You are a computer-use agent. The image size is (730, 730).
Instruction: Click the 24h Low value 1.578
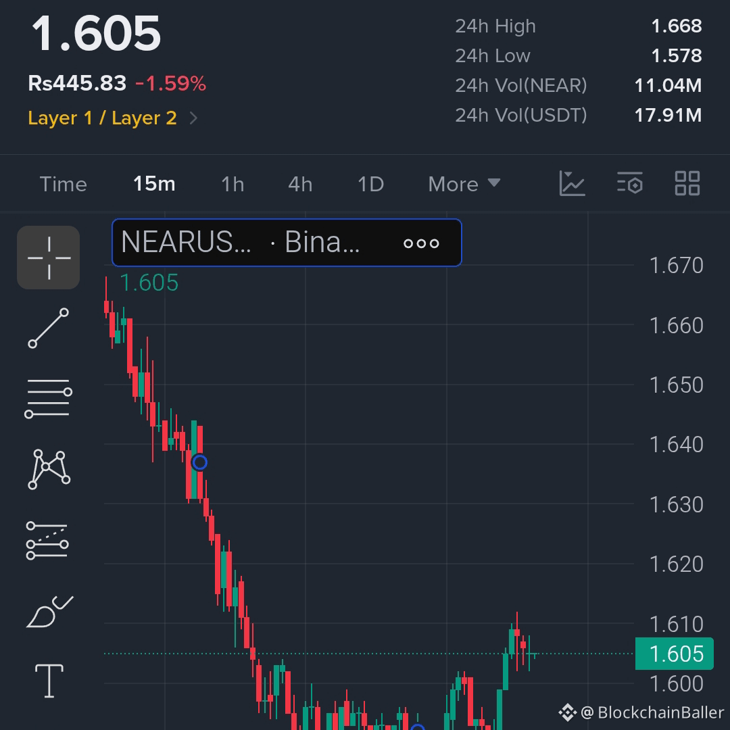pos(677,56)
